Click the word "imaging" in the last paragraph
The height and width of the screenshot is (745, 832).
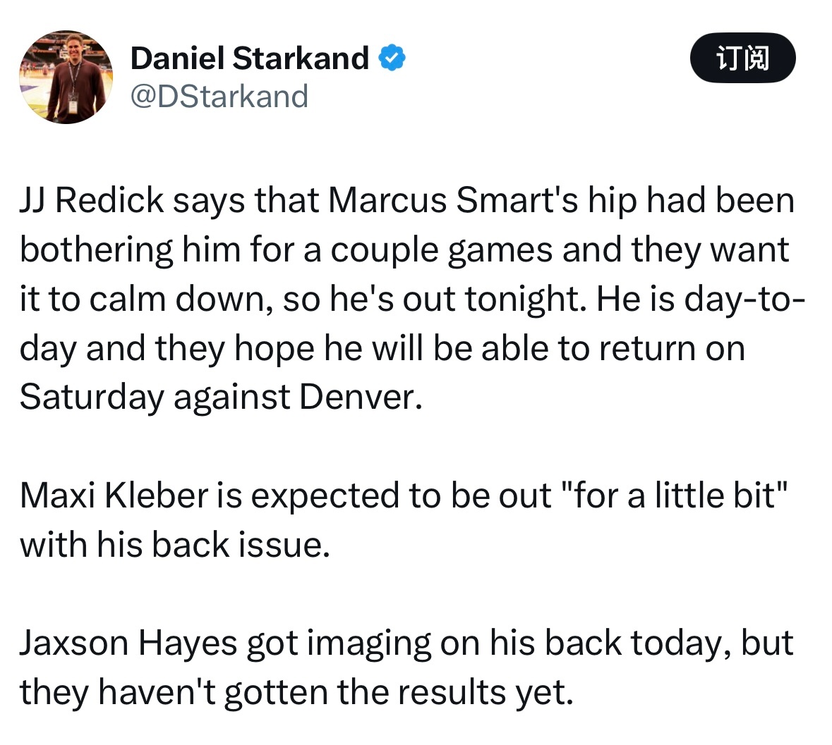point(369,644)
